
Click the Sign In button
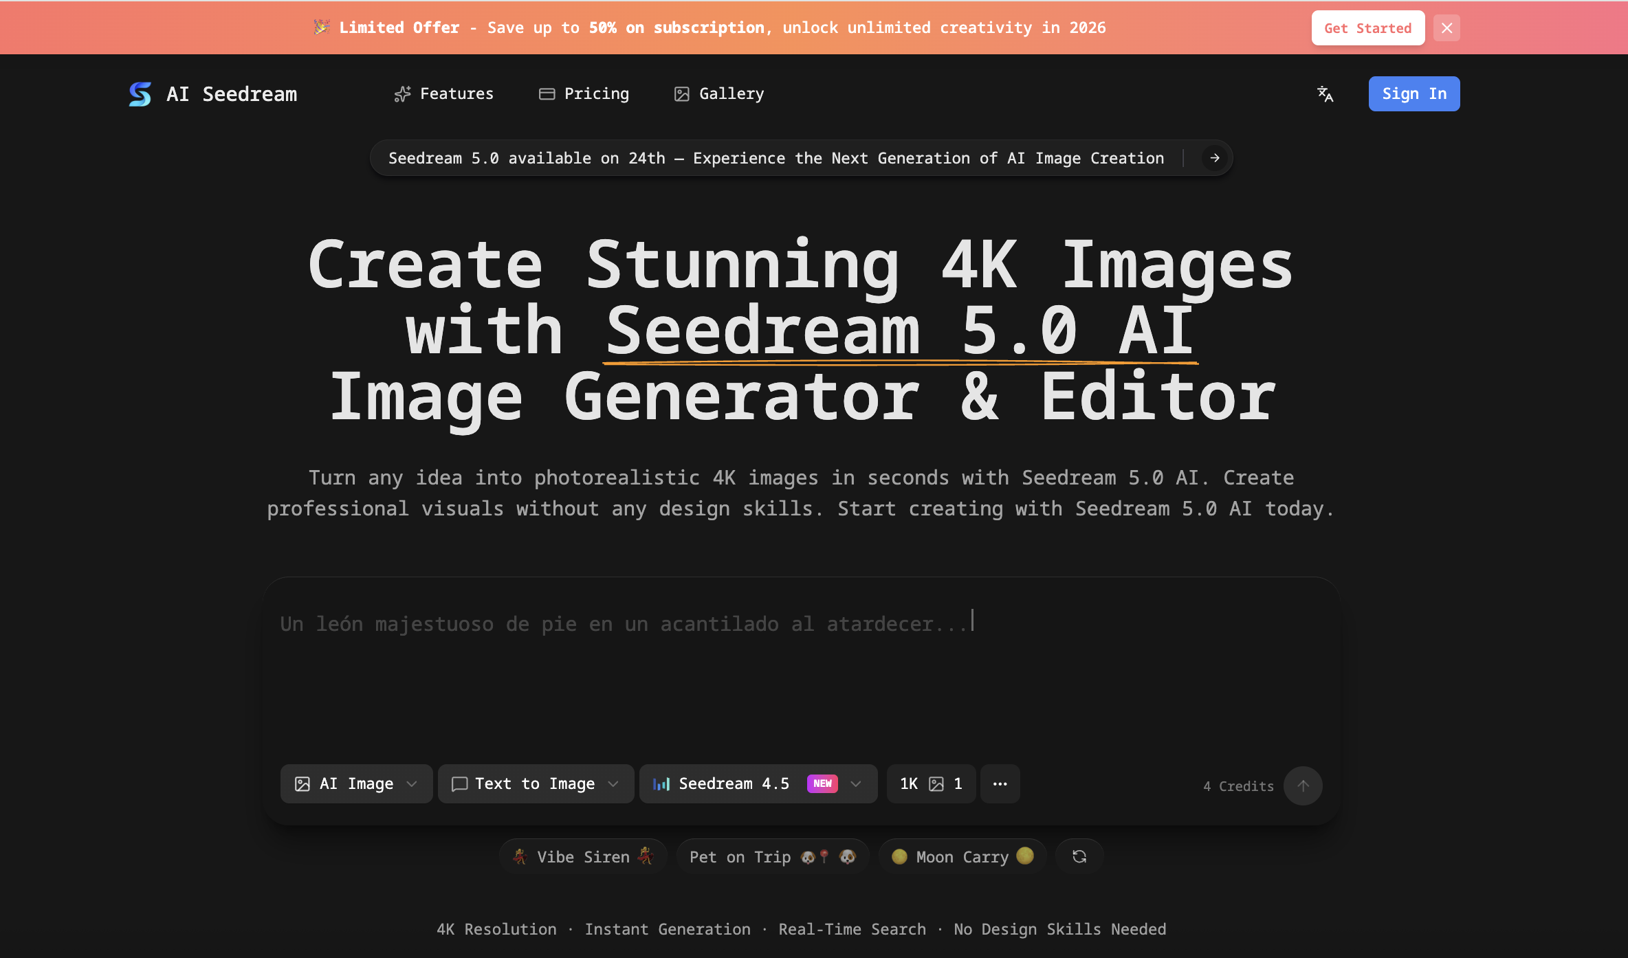(x=1413, y=94)
